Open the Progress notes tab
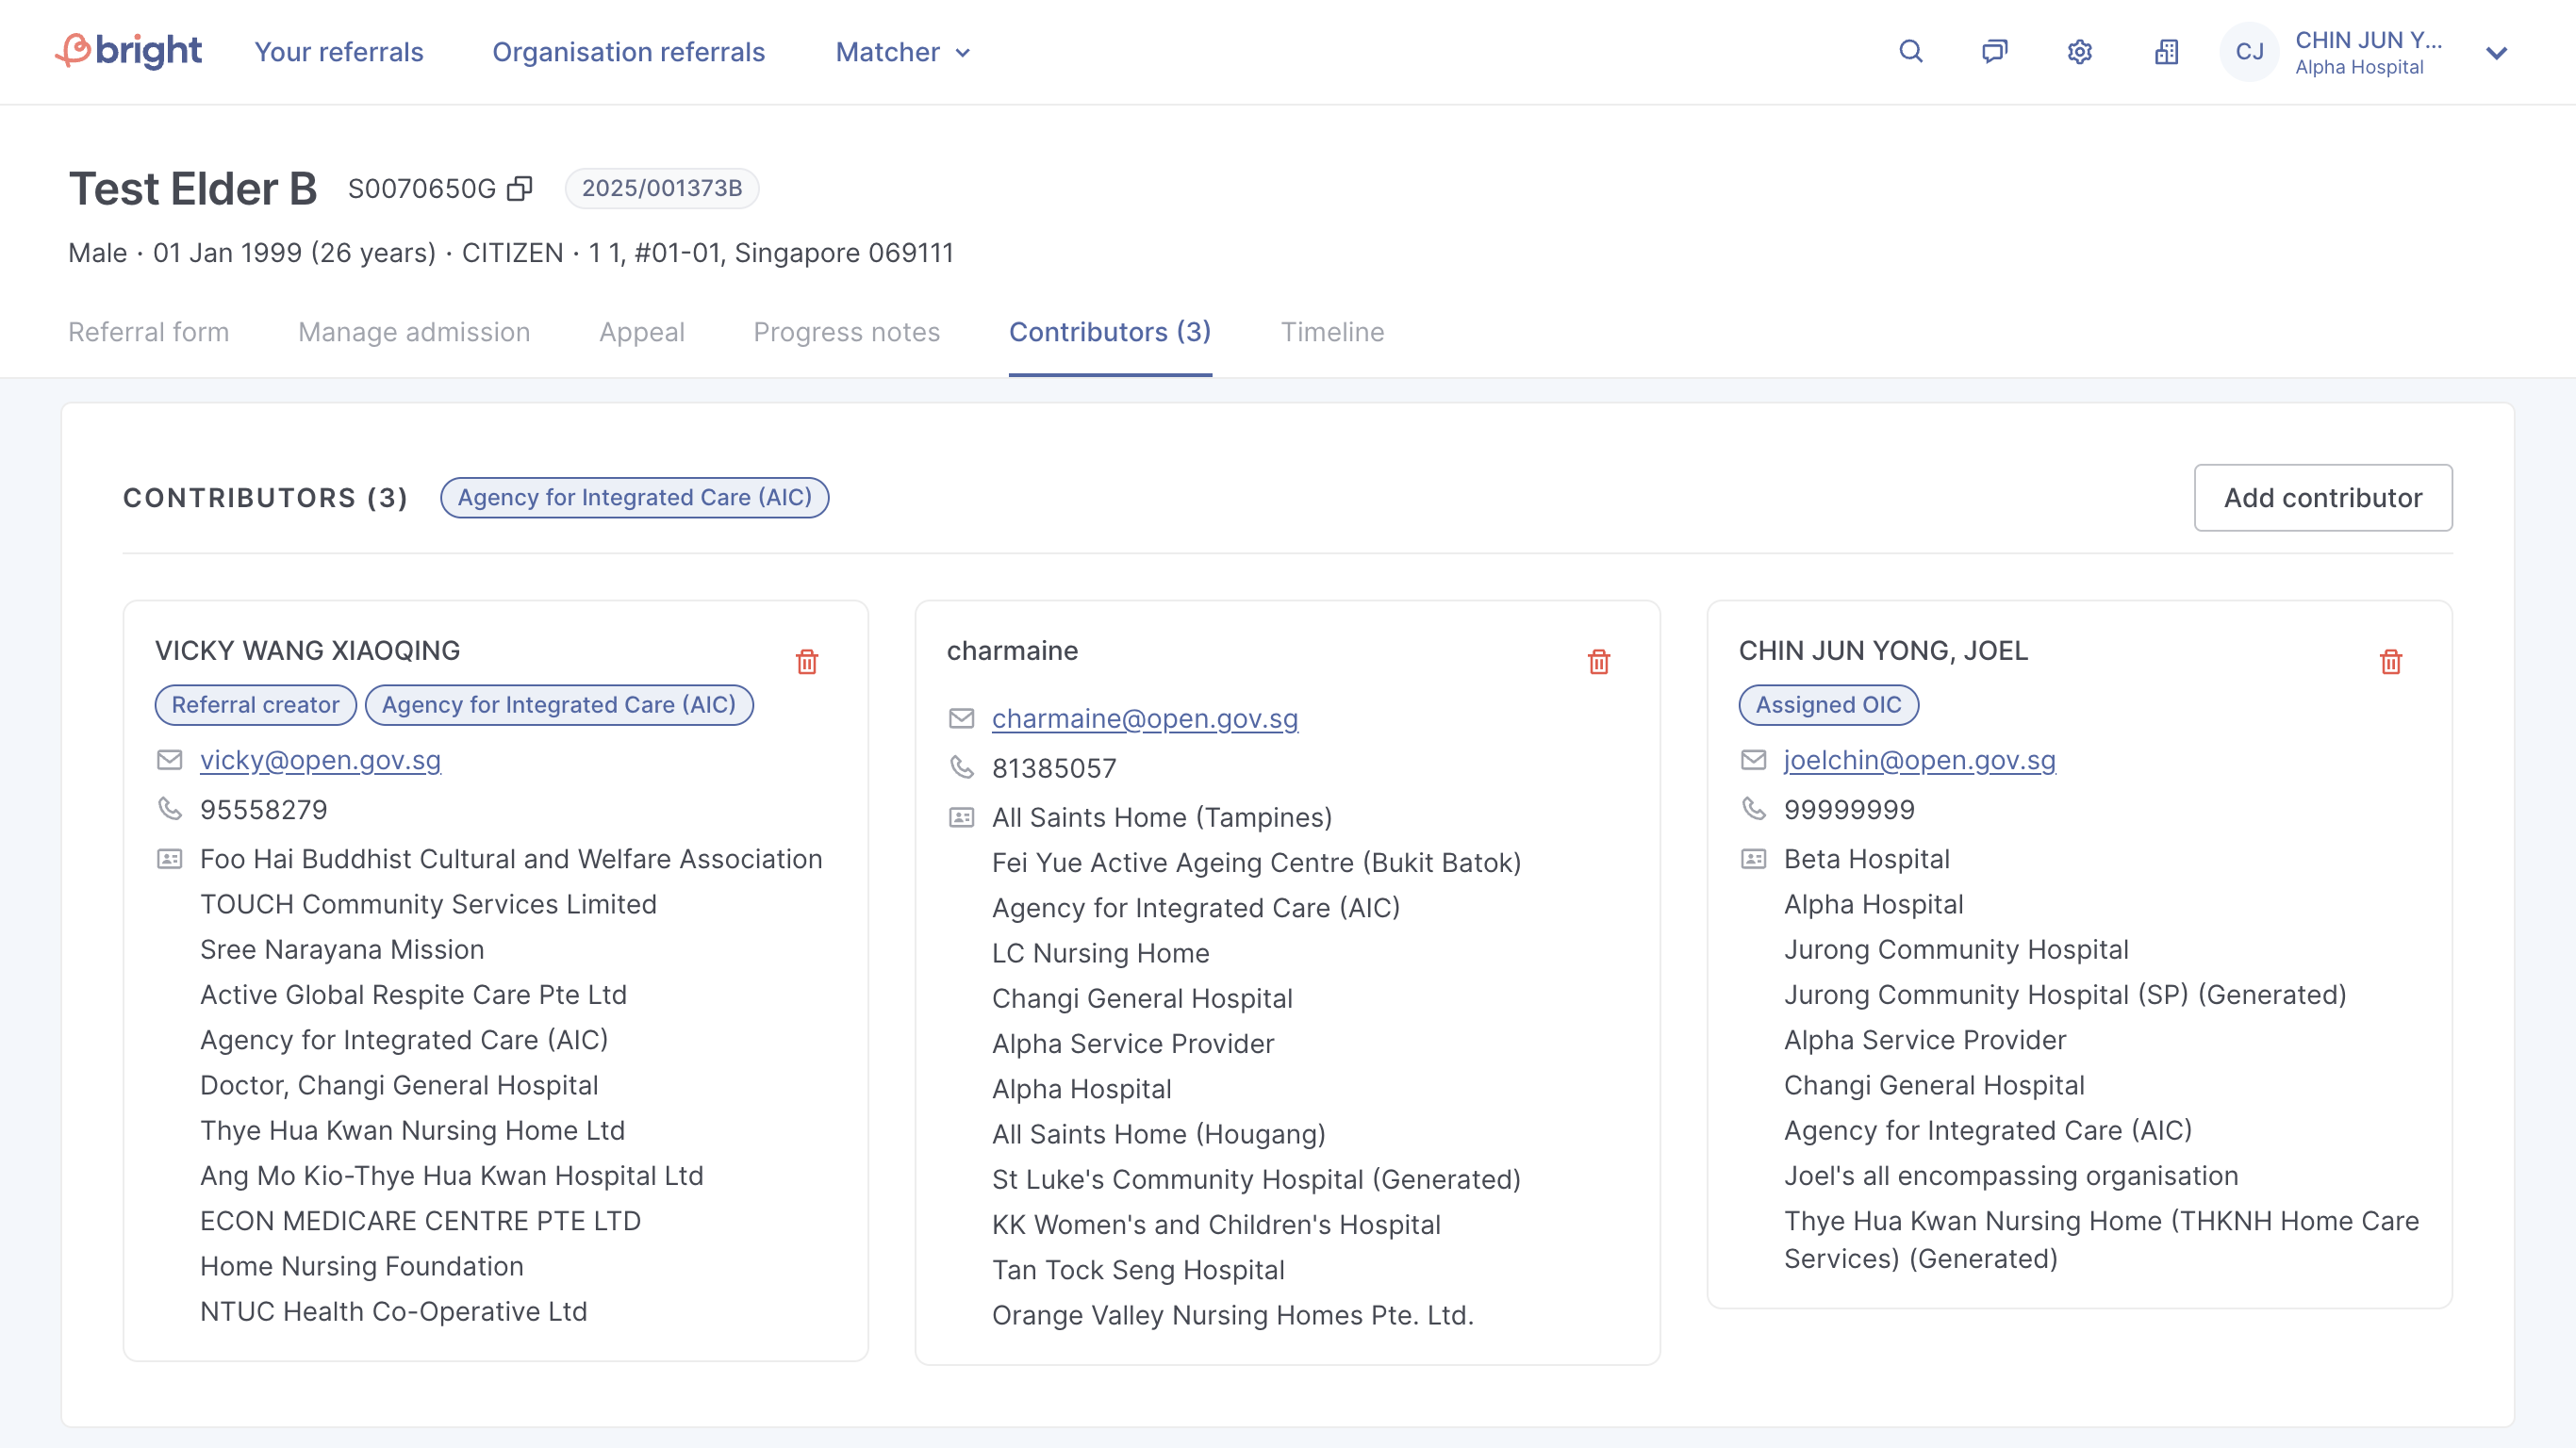Screen dimensions: 2576x1448 pyautogui.click(x=846, y=332)
